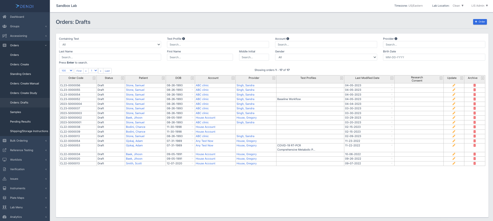Open Account column filter menu

pos(233,78)
